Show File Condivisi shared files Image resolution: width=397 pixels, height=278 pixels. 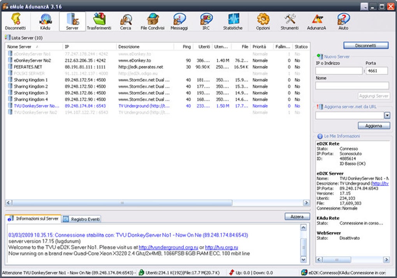point(153,21)
